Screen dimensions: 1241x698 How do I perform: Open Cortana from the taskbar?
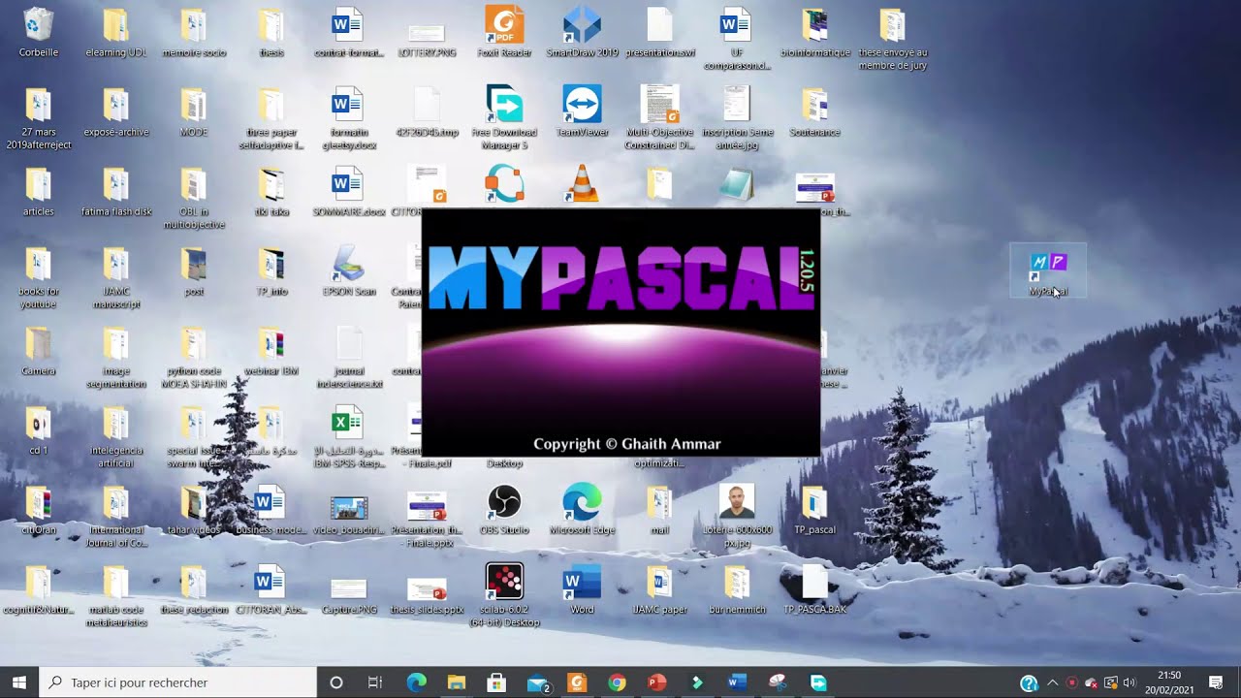tap(336, 682)
